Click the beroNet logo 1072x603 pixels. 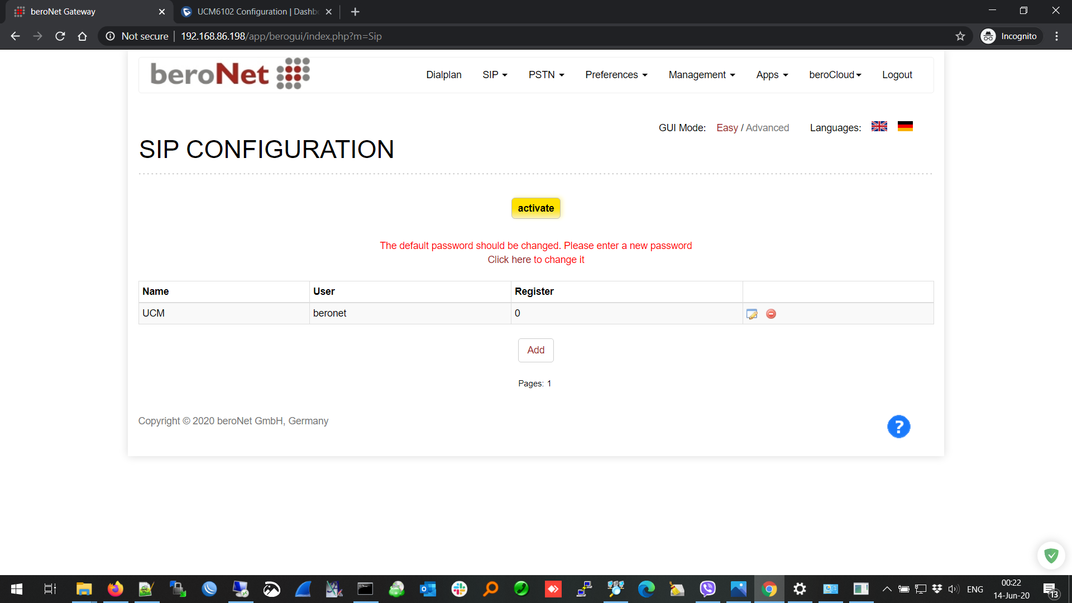[x=229, y=74]
